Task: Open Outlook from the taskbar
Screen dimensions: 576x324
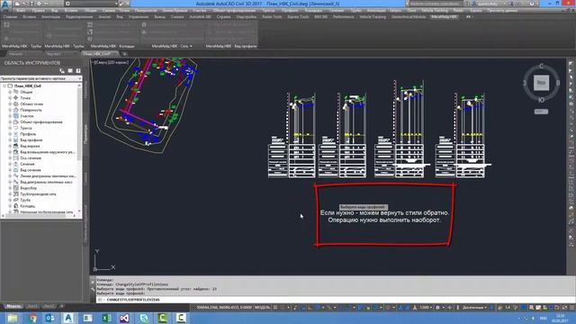Action: click(x=50, y=318)
